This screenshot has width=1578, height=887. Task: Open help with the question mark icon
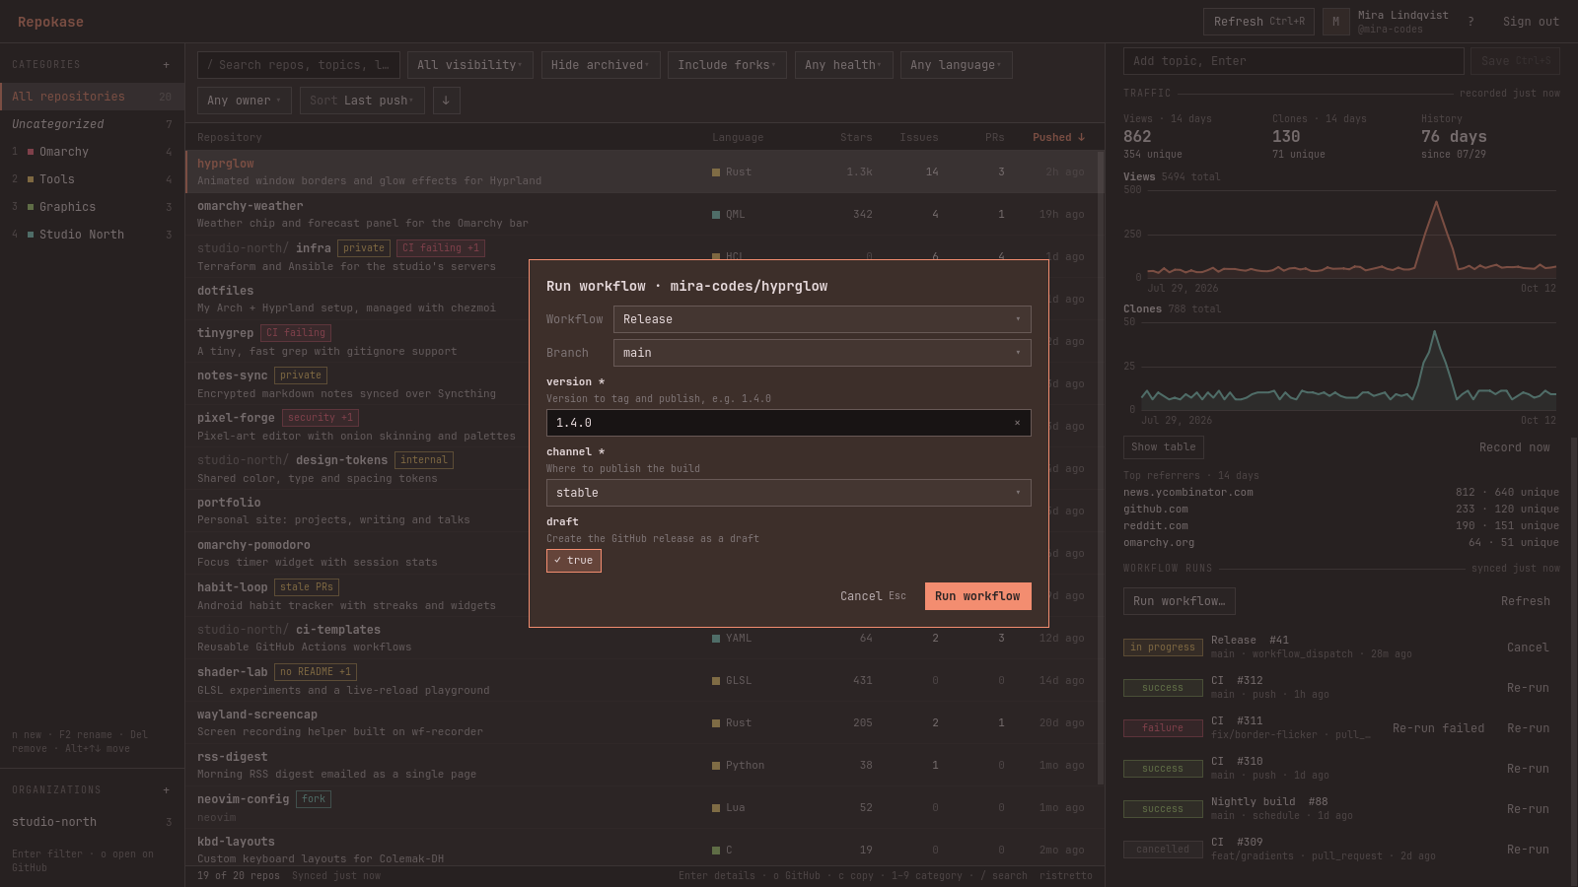(1470, 22)
